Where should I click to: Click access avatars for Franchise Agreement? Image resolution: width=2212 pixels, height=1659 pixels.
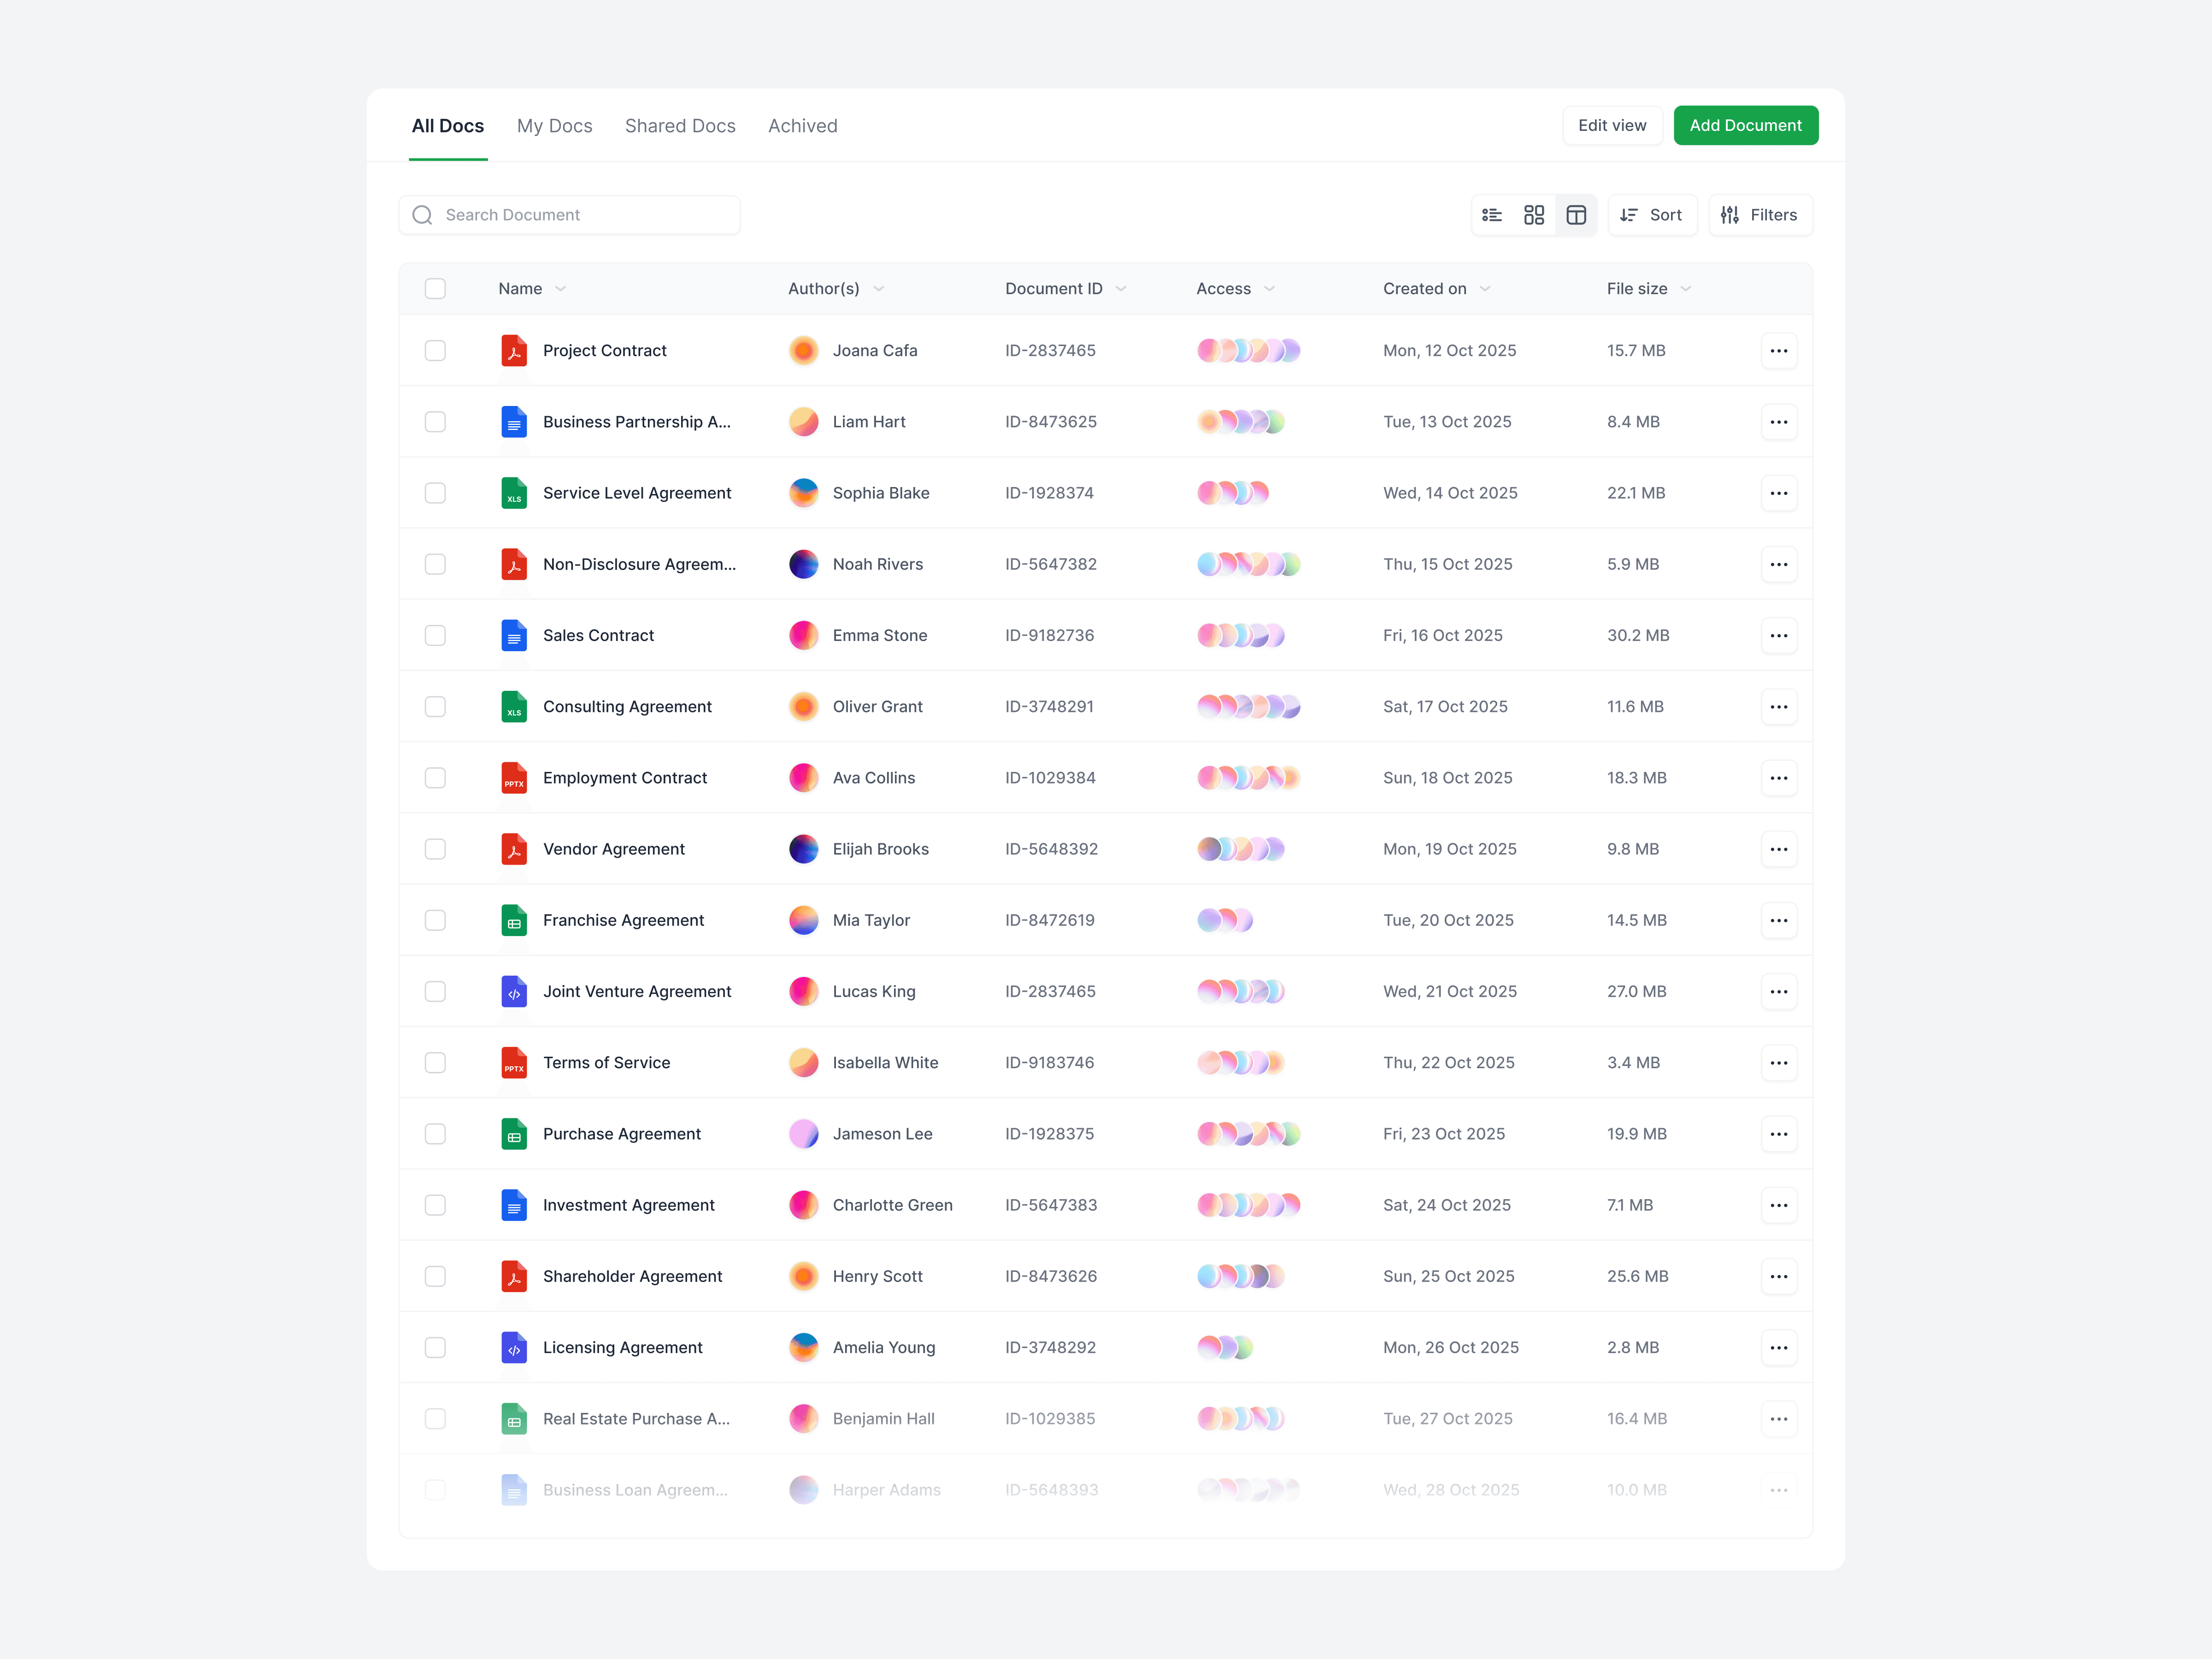click(1225, 920)
